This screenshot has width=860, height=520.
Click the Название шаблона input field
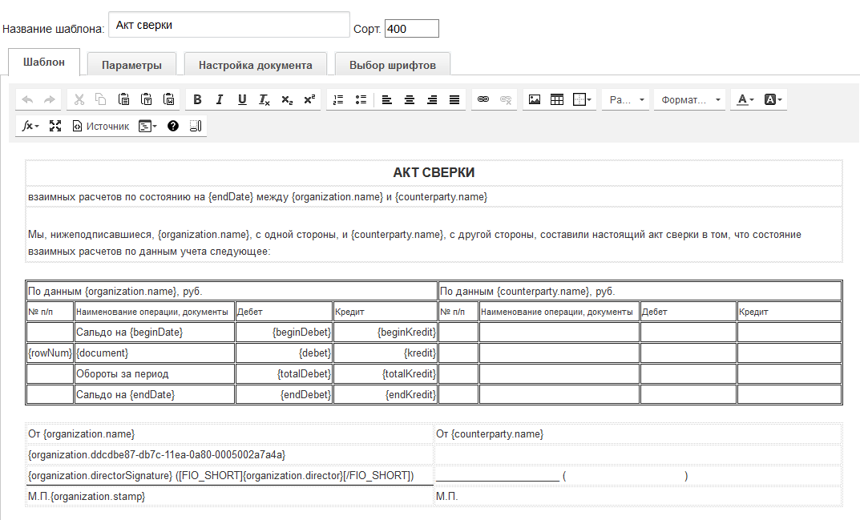tap(228, 25)
